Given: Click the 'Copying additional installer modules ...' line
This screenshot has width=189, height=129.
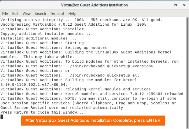Looking at the screenshot, I should 47,34.
